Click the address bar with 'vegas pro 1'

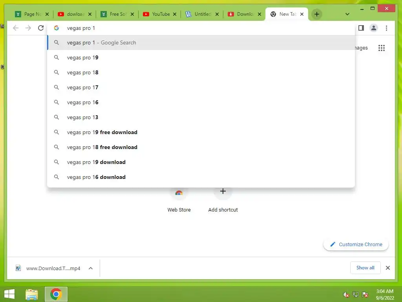(201, 28)
